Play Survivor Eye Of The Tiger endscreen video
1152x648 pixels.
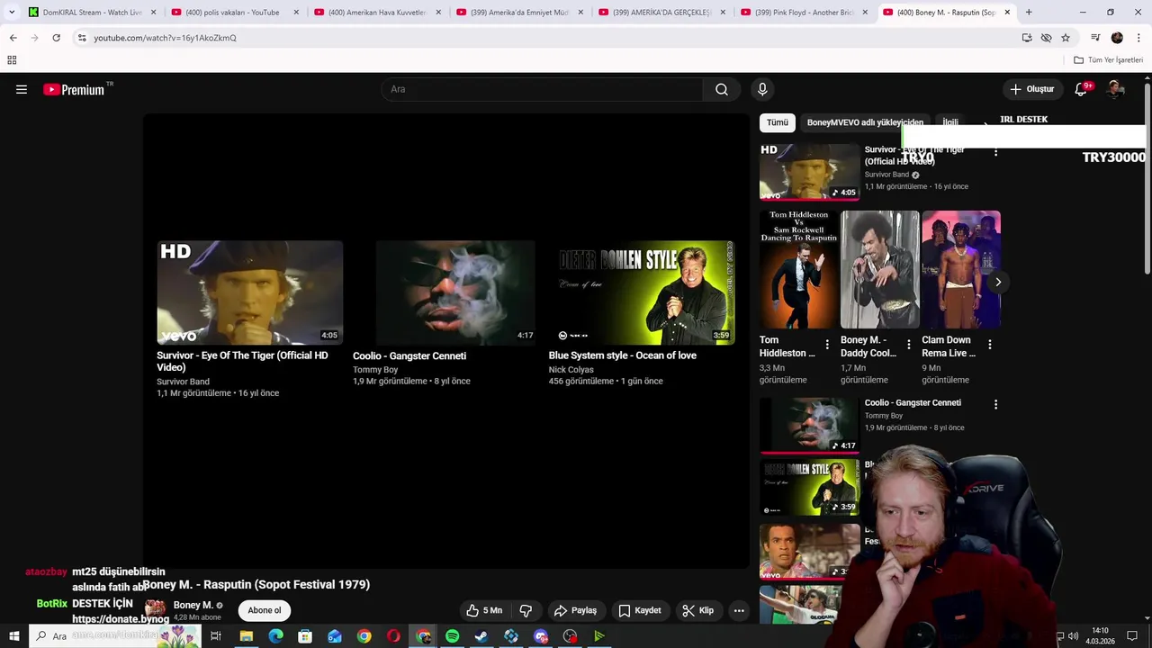tap(250, 292)
